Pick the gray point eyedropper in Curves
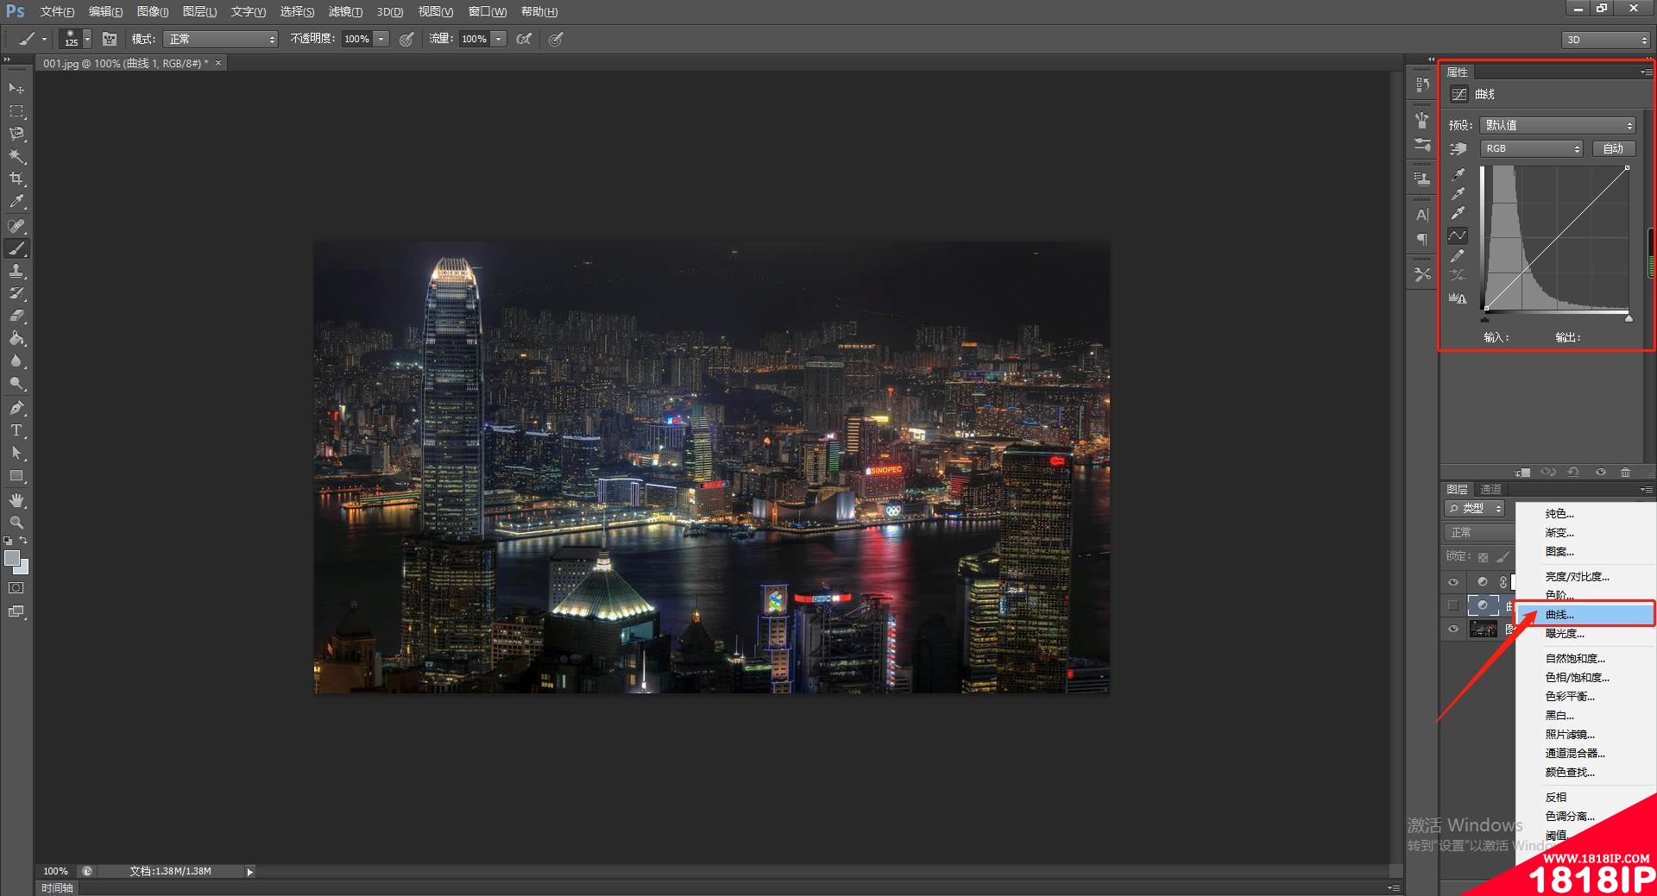This screenshot has width=1657, height=896. (x=1459, y=194)
